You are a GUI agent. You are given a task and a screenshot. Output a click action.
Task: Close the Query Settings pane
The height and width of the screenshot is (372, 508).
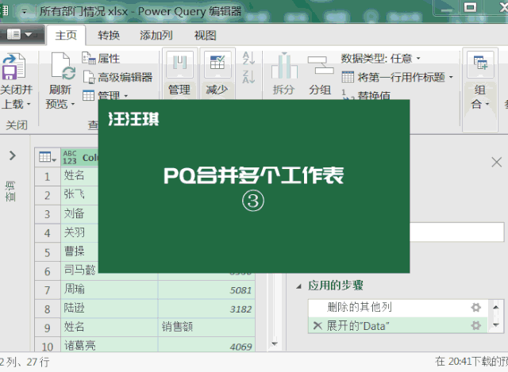[496, 162]
